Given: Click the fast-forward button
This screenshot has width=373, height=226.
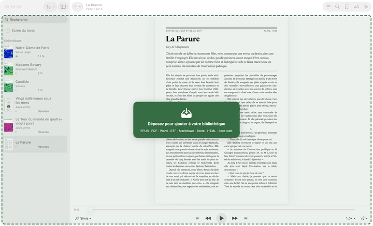Looking at the screenshot, I should (235, 218).
